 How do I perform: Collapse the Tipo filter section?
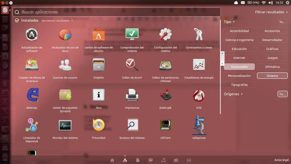tap(229, 22)
